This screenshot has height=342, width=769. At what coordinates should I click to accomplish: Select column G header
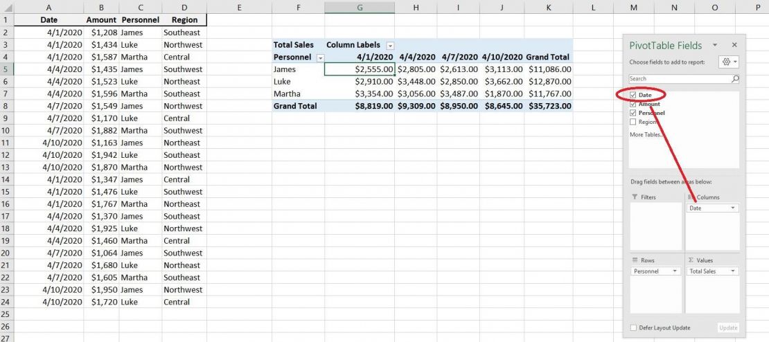tap(360, 8)
